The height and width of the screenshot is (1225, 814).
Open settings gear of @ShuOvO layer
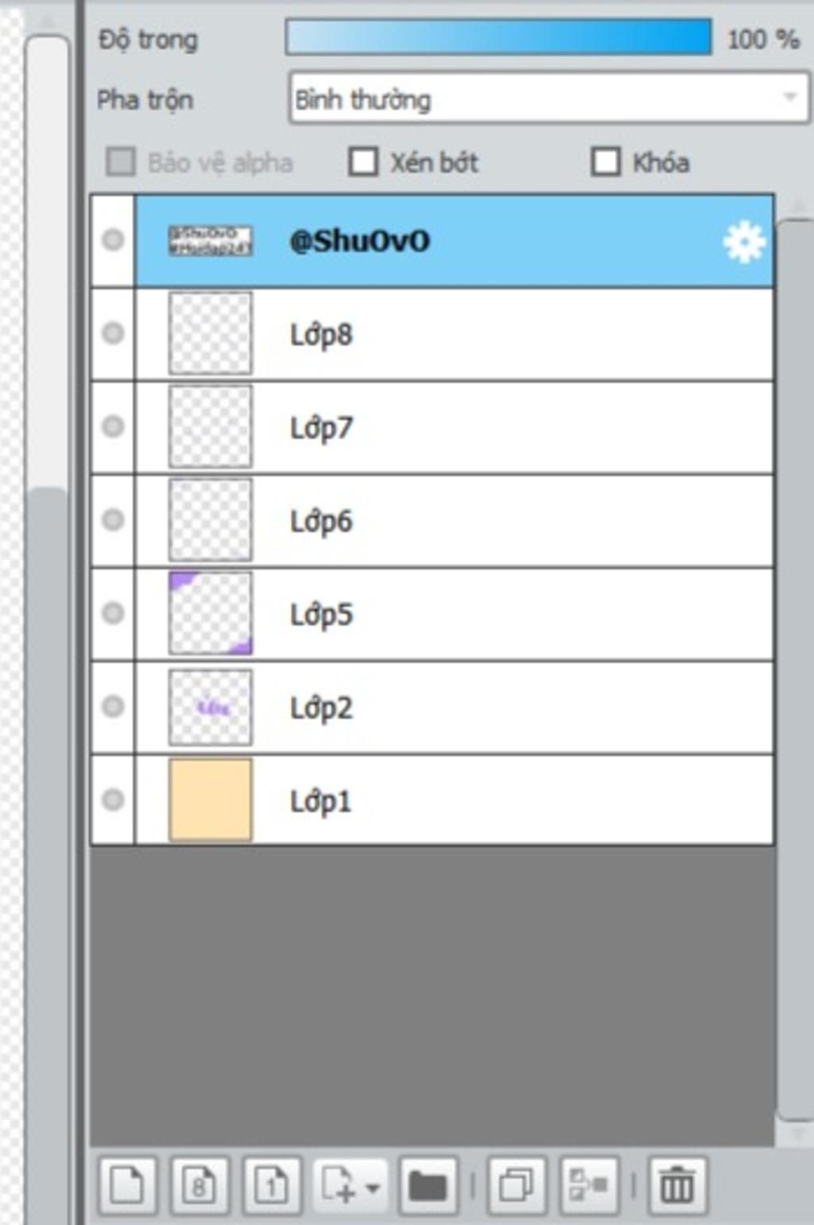coord(744,242)
